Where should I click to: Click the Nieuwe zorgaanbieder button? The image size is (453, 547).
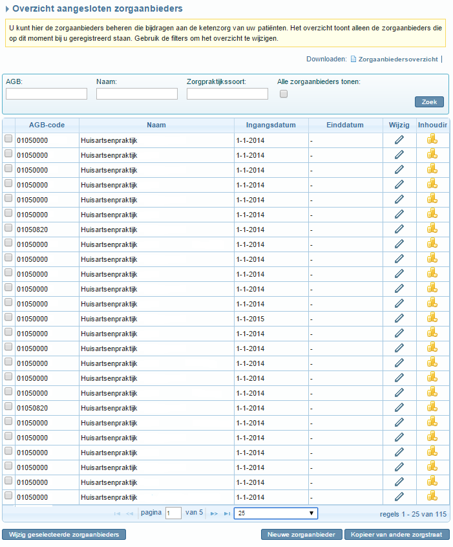point(301,535)
